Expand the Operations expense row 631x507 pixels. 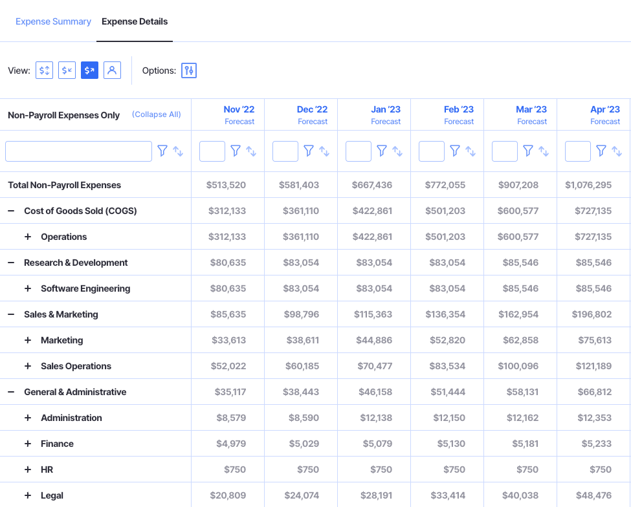pos(27,236)
